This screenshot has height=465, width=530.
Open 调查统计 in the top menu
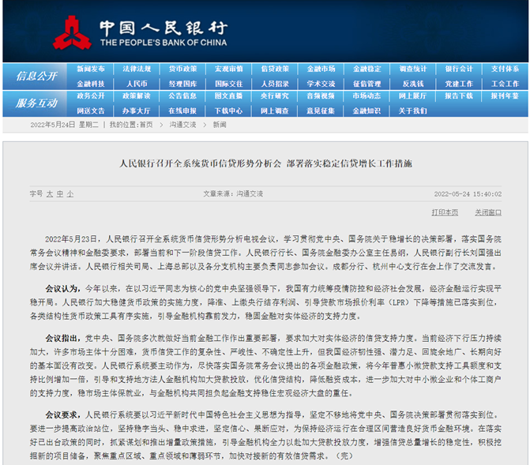coord(412,69)
